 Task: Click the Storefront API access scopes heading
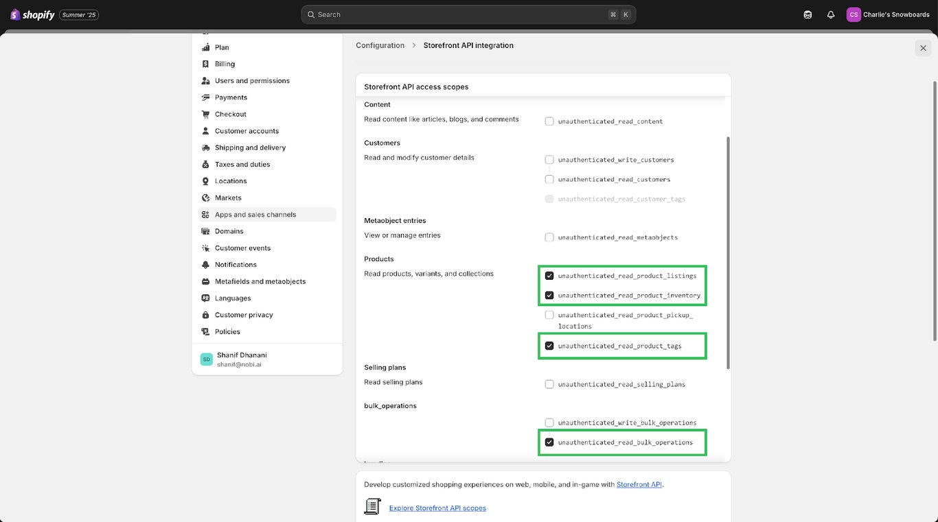click(x=416, y=87)
